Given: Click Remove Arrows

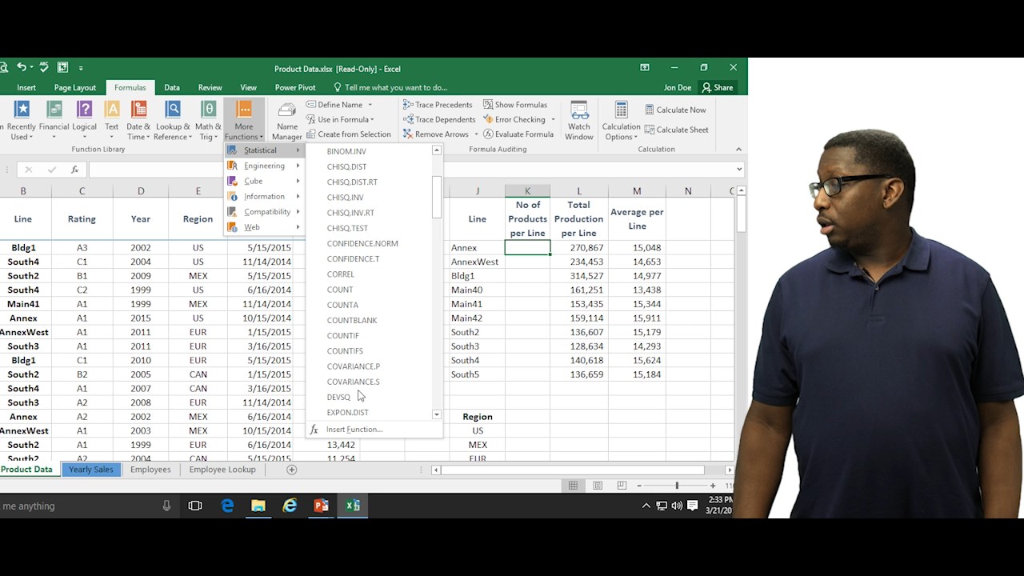Looking at the screenshot, I should click(x=435, y=134).
